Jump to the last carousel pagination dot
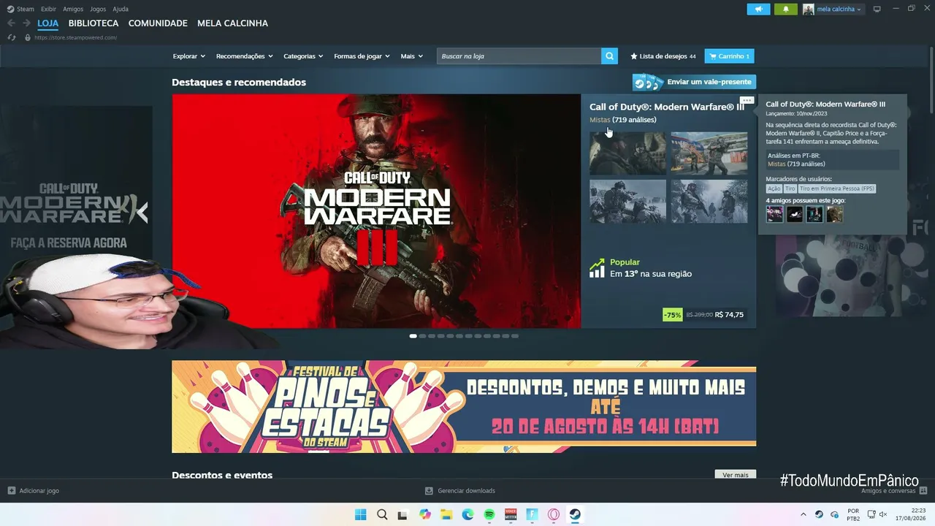This screenshot has width=935, height=526. 515,336
